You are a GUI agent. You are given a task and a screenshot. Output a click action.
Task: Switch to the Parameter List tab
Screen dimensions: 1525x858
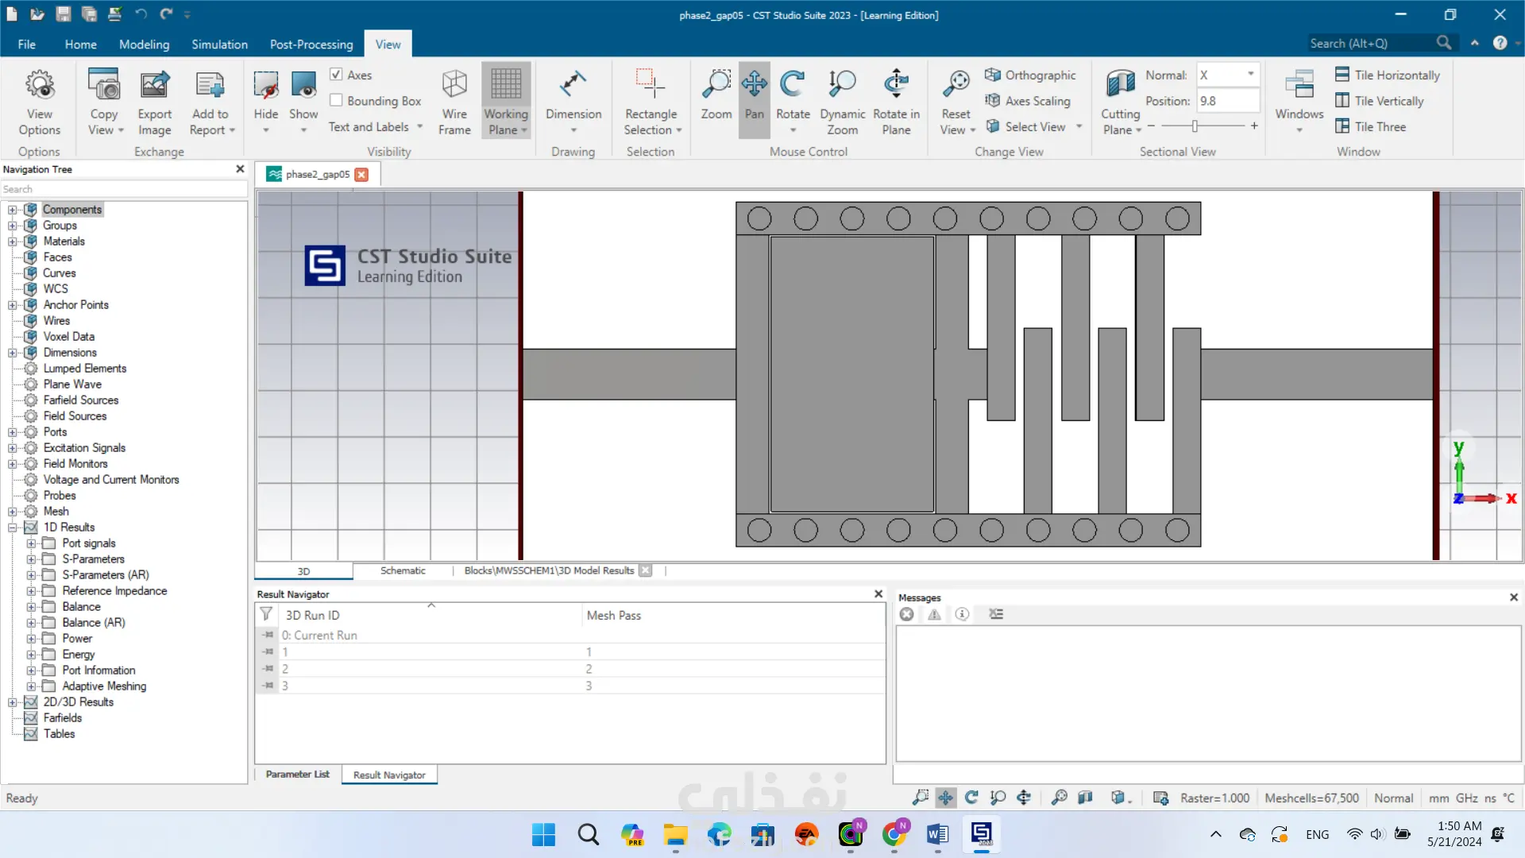coord(297,775)
